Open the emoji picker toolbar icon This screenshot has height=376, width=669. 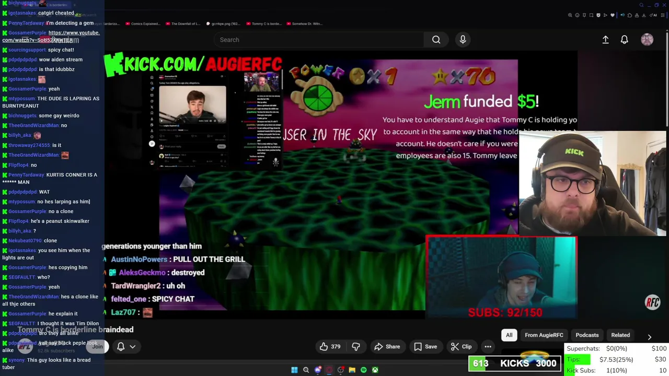point(578,15)
